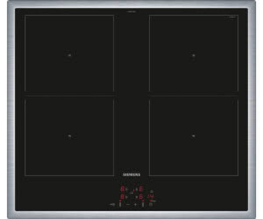Viewport: 263px width, 219px height.
Task: Tap the leftmost touch key on the control row
Action: coord(112,204)
